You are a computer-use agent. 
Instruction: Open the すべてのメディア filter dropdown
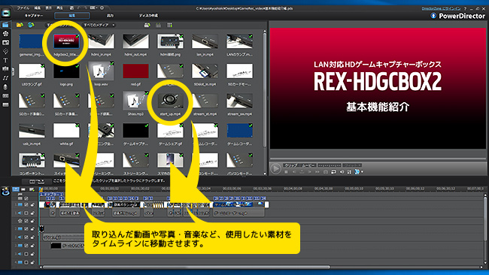(x=99, y=25)
